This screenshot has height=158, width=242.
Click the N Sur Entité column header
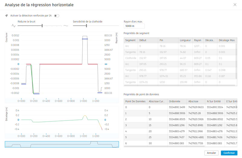215,102
